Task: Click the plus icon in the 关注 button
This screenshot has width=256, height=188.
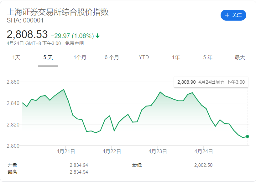Action: [227, 15]
